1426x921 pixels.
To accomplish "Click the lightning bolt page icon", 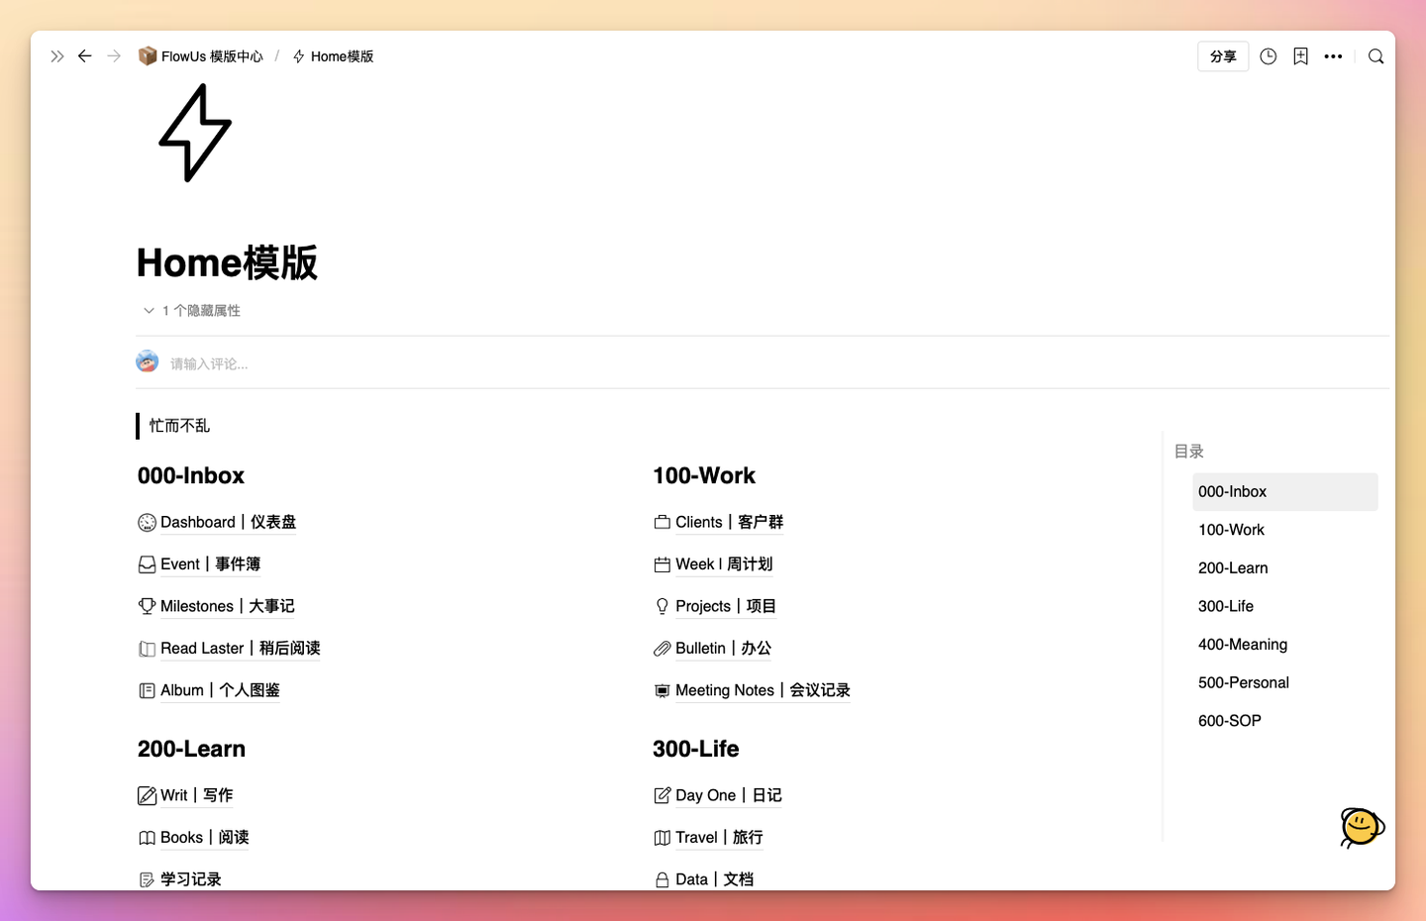I will click(194, 134).
